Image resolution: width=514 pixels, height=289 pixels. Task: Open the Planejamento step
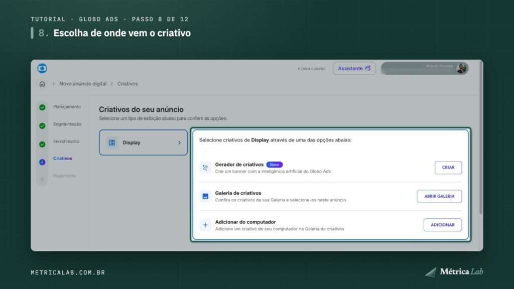pyautogui.click(x=67, y=107)
